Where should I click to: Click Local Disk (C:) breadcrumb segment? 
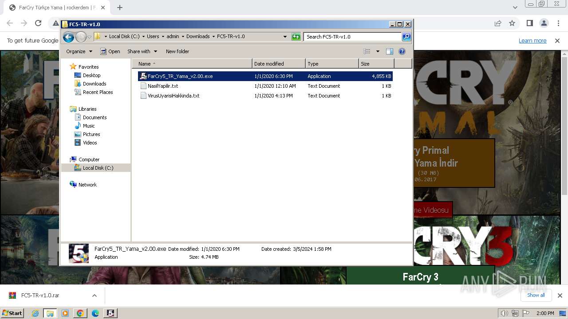coord(124,37)
